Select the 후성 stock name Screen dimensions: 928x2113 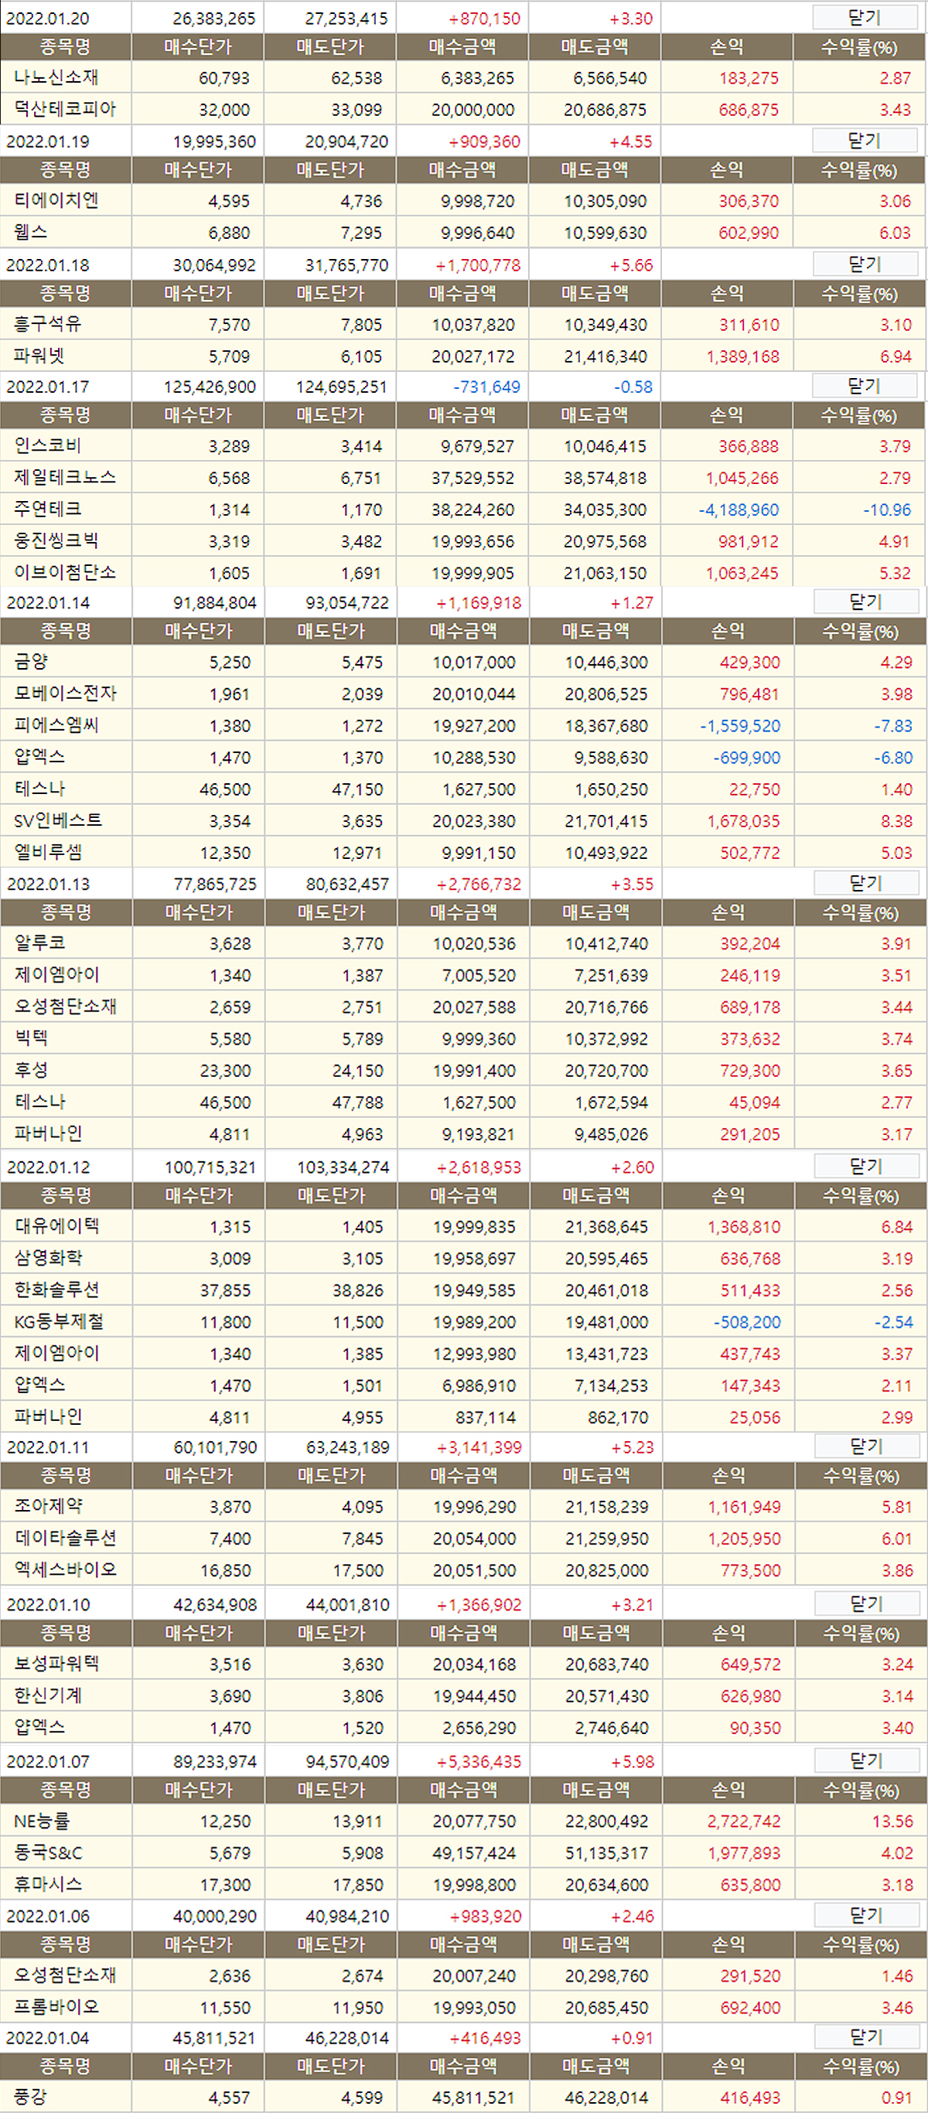[x=31, y=1069]
